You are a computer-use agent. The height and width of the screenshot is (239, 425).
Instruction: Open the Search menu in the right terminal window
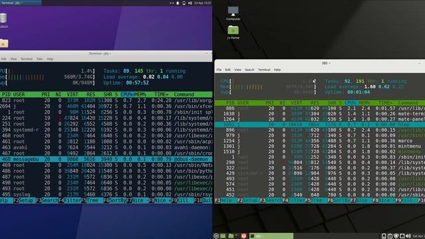250,70
